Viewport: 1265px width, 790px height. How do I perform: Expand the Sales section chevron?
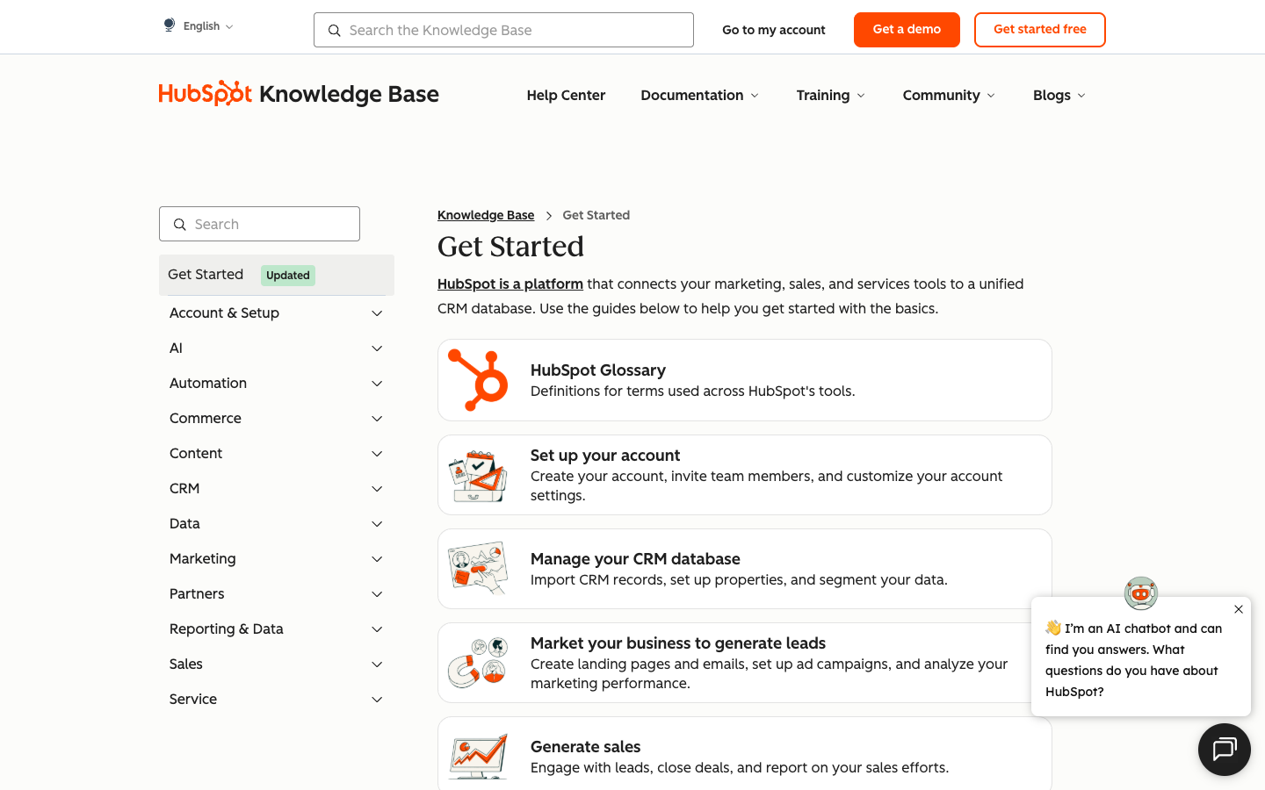point(377,664)
